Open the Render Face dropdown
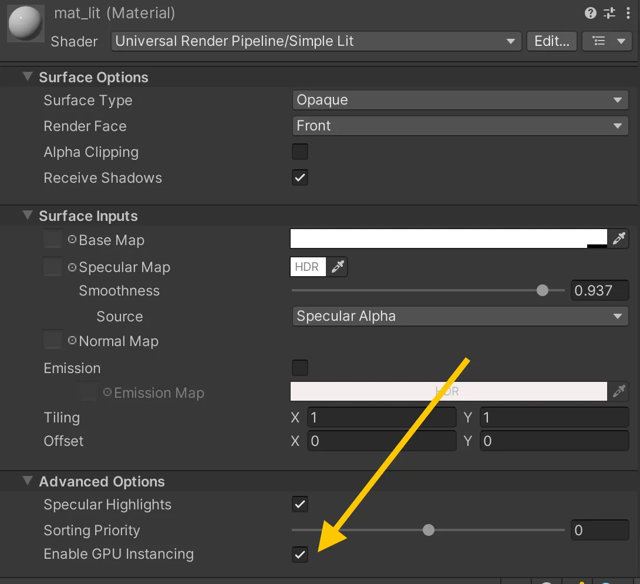The image size is (640, 584). (460, 126)
